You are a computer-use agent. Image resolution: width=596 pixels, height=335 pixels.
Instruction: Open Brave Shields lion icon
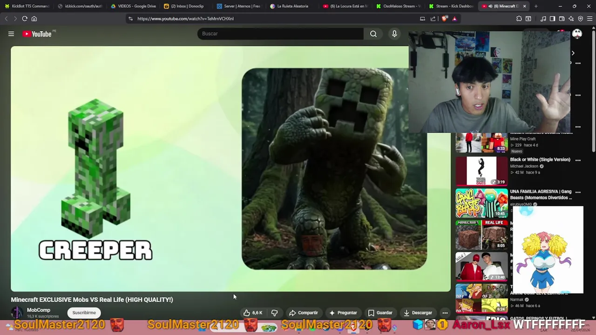[x=444, y=19]
